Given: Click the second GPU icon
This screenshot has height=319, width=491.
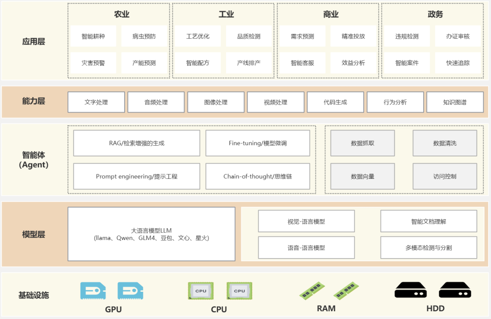Looking at the screenshot, I should (x=130, y=291).
